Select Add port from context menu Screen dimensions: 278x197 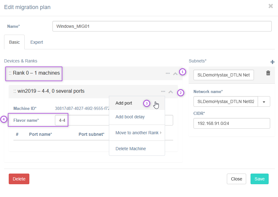click(124, 103)
